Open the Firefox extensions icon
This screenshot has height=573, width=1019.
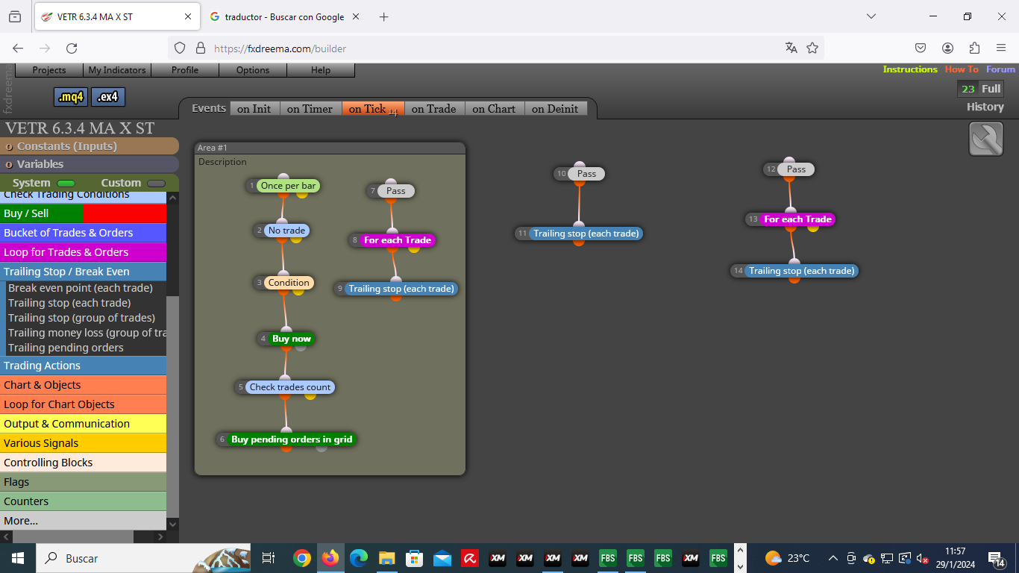point(974,48)
